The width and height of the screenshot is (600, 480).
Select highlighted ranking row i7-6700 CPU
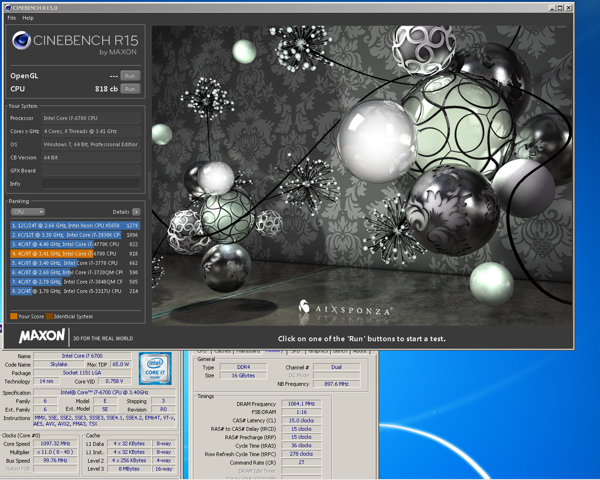pos(75,254)
